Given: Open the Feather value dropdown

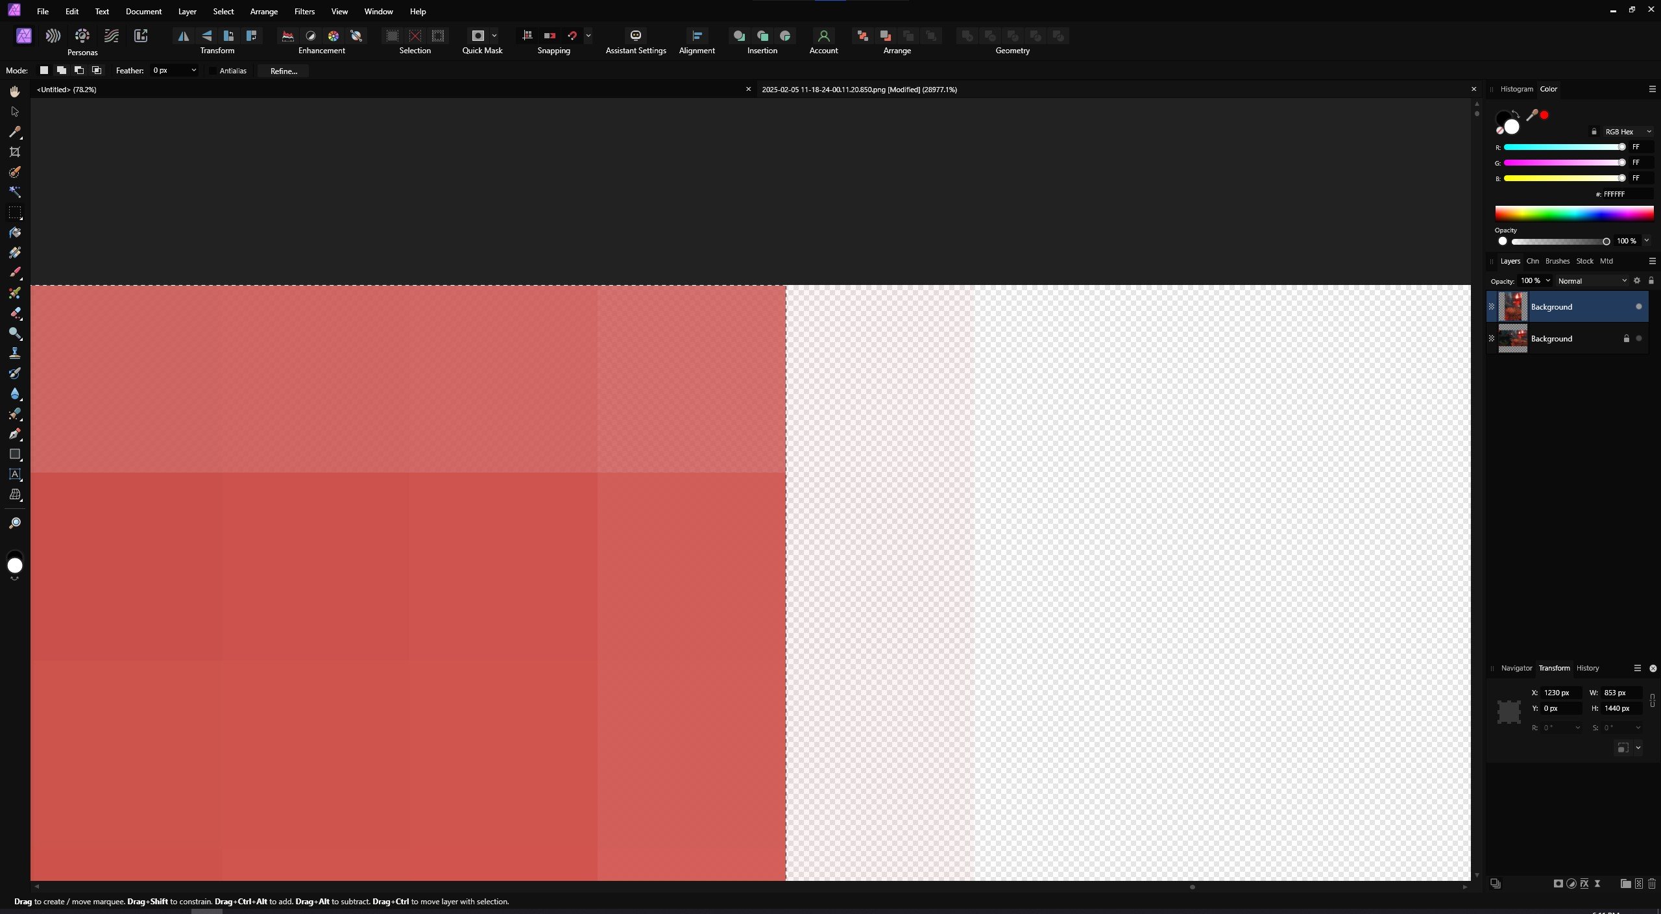Looking at the screenshot, I should 193,70.
